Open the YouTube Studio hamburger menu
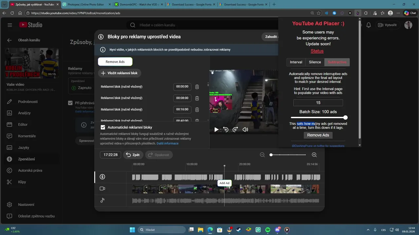419x235 pixels. point(10,25)
